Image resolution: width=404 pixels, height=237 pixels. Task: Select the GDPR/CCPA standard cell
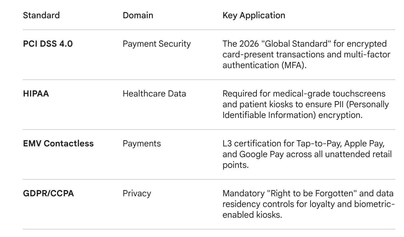click(48, 193)
